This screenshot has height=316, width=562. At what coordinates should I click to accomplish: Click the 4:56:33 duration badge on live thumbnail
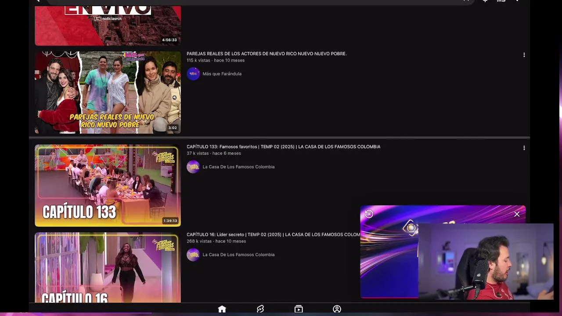(169, 40)
